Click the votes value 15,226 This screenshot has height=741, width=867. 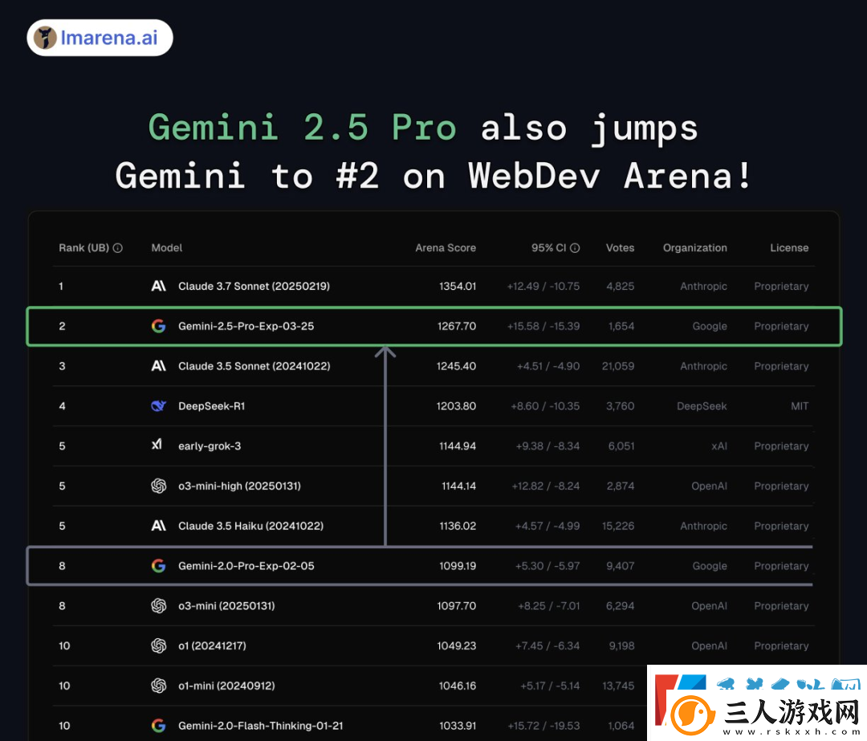[618, 526]
